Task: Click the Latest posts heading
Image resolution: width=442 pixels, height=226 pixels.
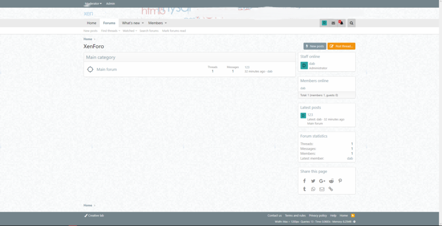Action: 311,108
